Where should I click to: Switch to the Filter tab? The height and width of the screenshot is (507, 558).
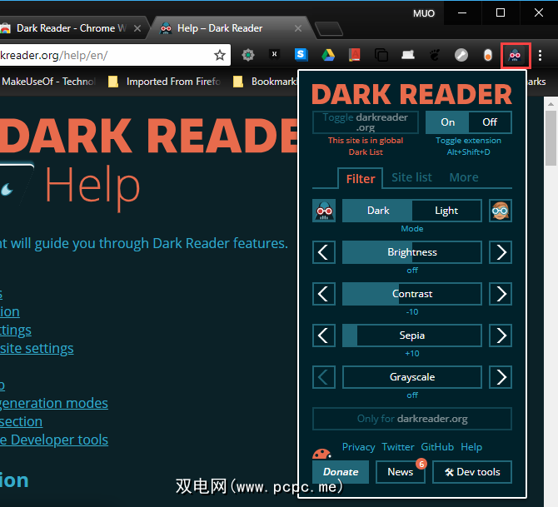click(360, 178)
